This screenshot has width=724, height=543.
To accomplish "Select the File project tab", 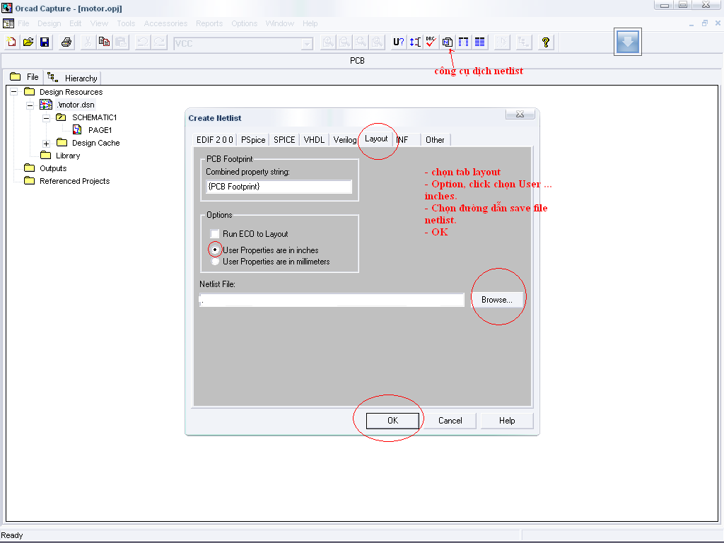I will pyautogui.click(x=25, y=77).
